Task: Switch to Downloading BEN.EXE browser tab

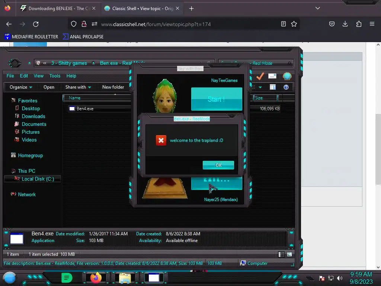Action: [x=58, y=9]
